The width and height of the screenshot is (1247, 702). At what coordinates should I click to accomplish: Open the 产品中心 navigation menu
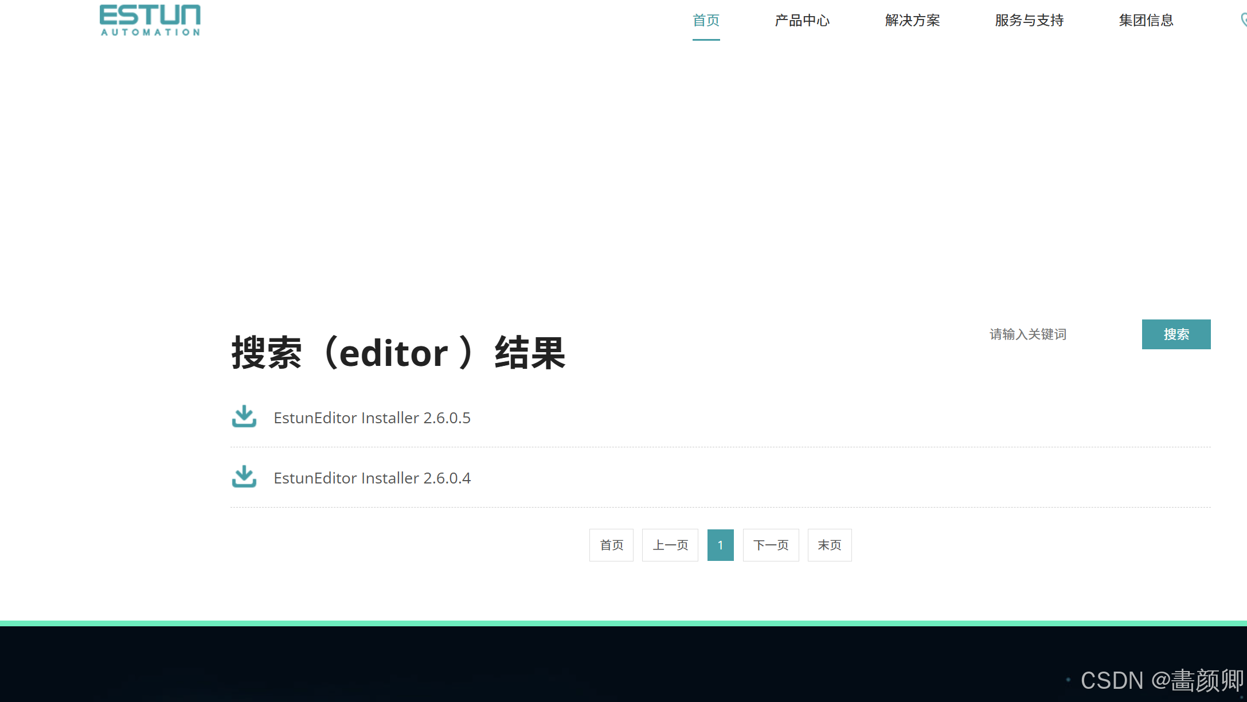pos(802,21)
